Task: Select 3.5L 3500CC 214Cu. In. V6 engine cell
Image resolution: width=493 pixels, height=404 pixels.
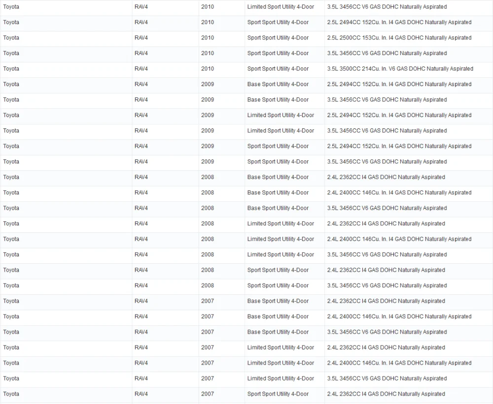Action: [400, 69]
